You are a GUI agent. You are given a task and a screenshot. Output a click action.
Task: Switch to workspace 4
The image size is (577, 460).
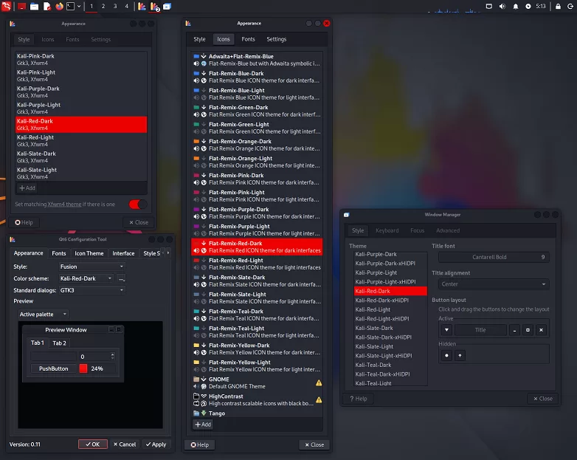pyautogui.click(x=127, y=6)
